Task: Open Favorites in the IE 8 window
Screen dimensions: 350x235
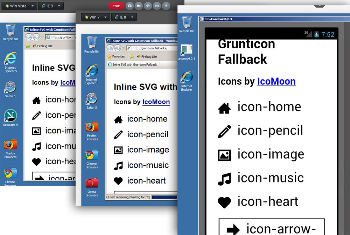Action: (116, 56)
